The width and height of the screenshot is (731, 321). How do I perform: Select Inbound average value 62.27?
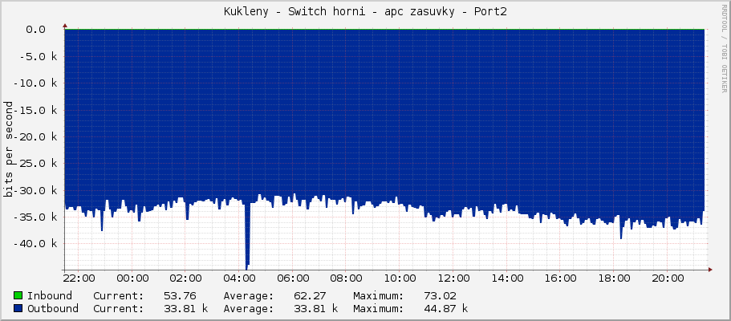[310, 296]
